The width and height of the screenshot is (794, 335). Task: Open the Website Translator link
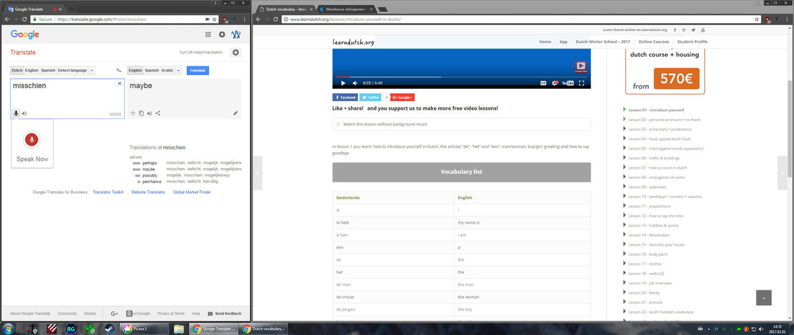click(148, 192)
